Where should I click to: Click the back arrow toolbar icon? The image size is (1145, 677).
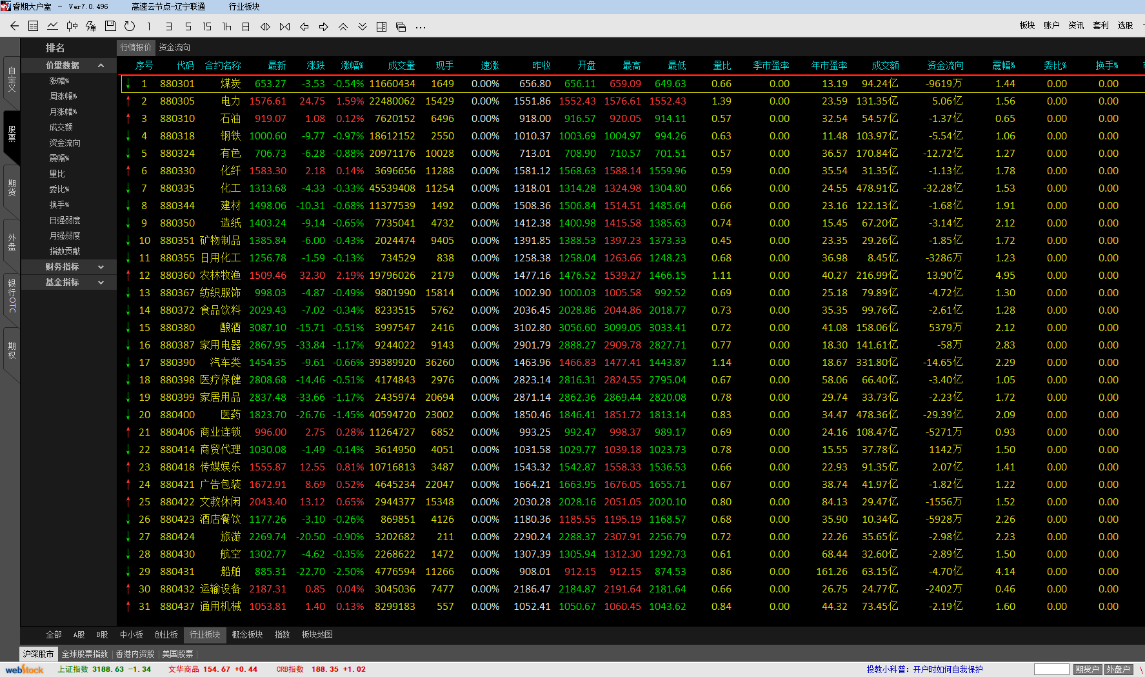pyautogui.click(x=14, y=26)
